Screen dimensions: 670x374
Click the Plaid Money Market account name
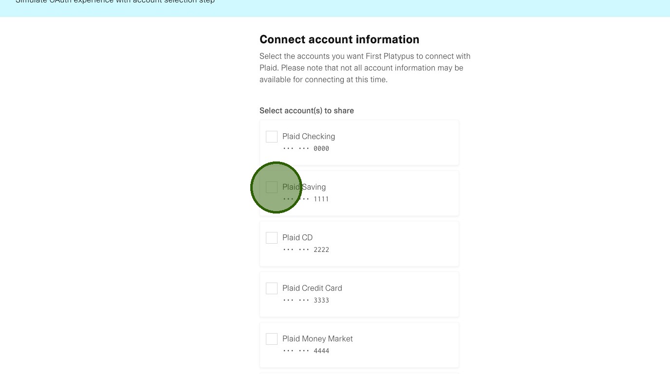coord(317,339)
